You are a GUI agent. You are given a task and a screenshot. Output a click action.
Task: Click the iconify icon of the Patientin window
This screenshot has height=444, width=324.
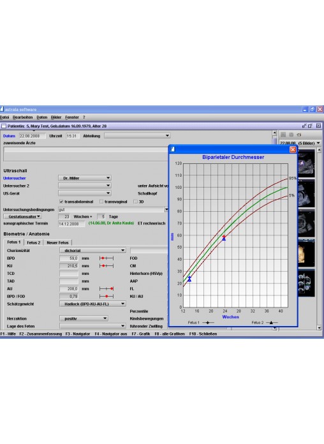pyautogui.click(x=304, y=126)
